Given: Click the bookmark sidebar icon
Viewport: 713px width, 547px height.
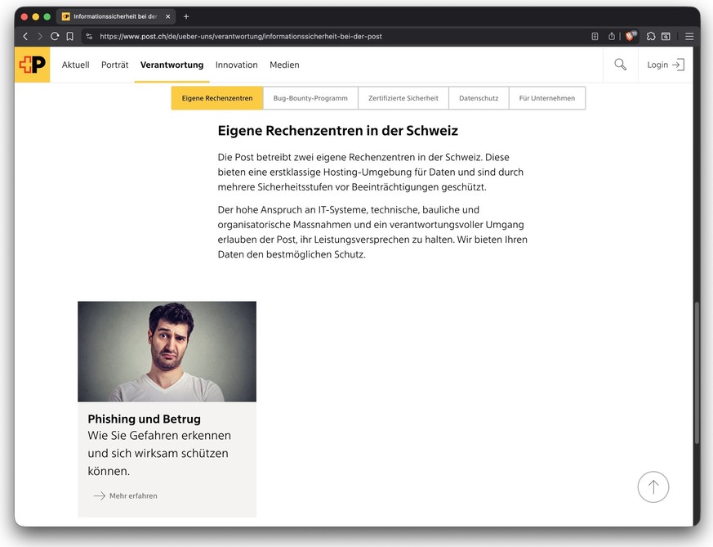Looking at the screenshot, I should (69, 36).
